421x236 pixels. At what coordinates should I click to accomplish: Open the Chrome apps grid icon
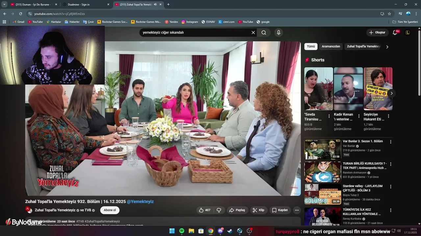click(x=4, y=22)
